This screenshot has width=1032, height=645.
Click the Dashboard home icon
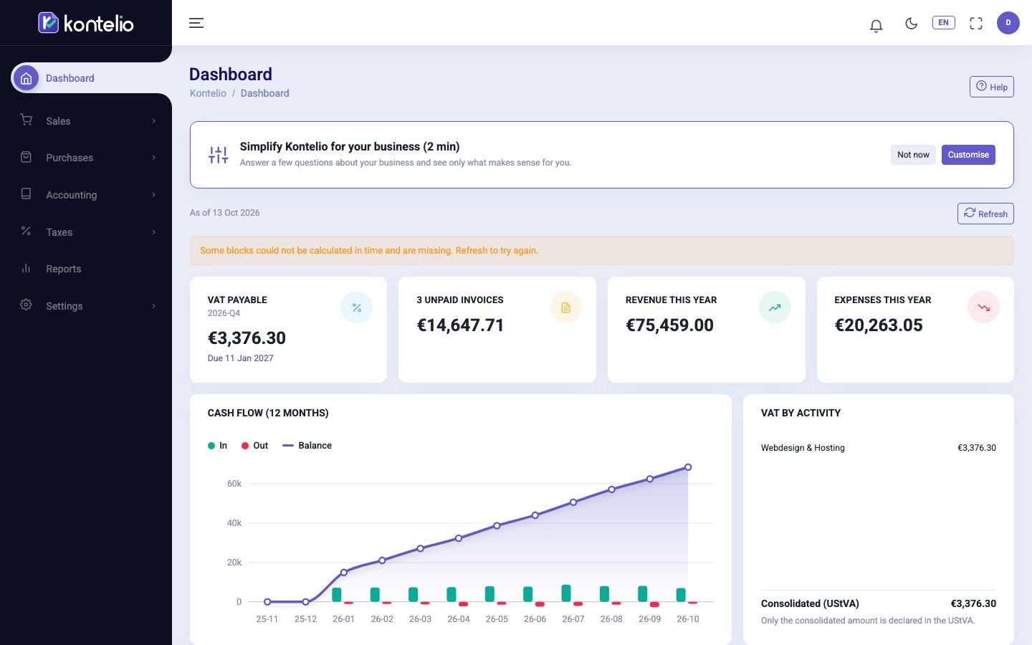point(27,78)
